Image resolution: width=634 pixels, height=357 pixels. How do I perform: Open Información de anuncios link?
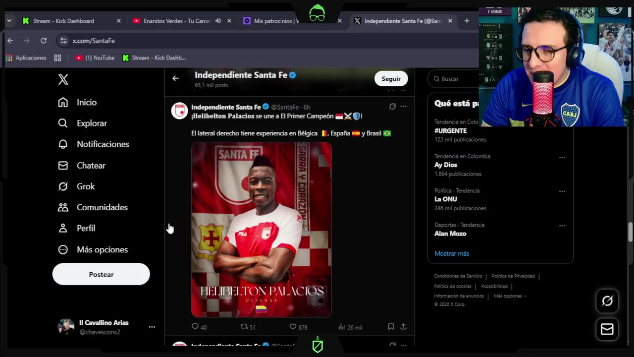point(459,296)
